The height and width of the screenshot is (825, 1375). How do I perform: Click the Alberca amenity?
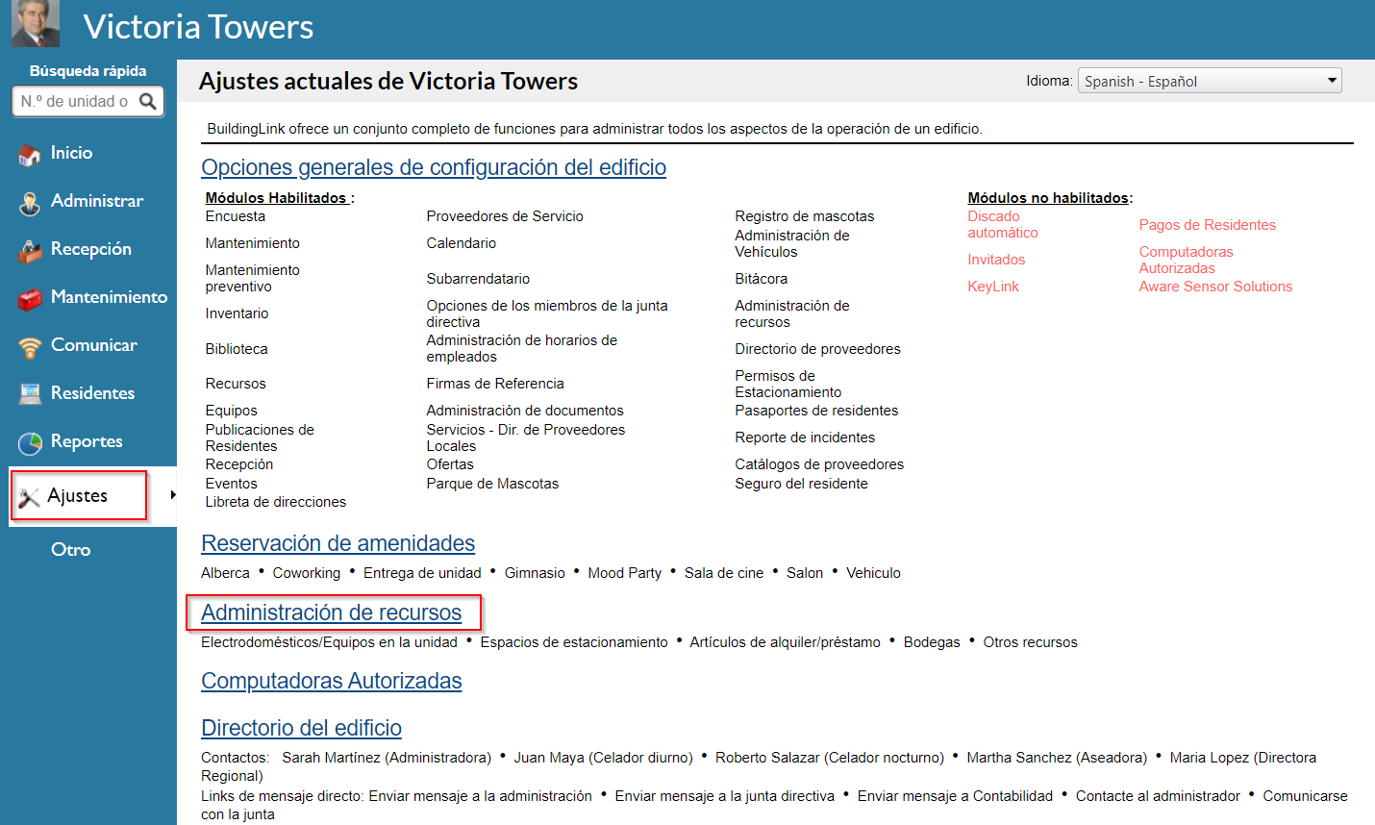point(225,573)
